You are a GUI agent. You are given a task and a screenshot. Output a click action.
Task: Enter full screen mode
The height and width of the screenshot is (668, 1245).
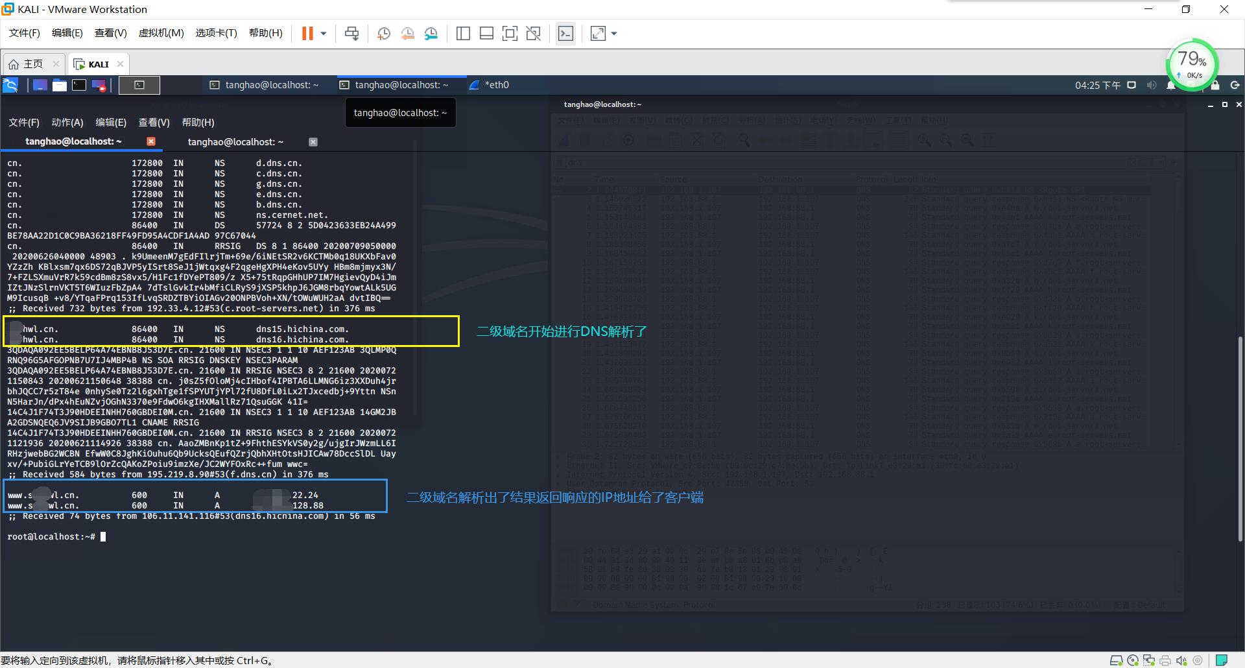click(x=510, y=34)
